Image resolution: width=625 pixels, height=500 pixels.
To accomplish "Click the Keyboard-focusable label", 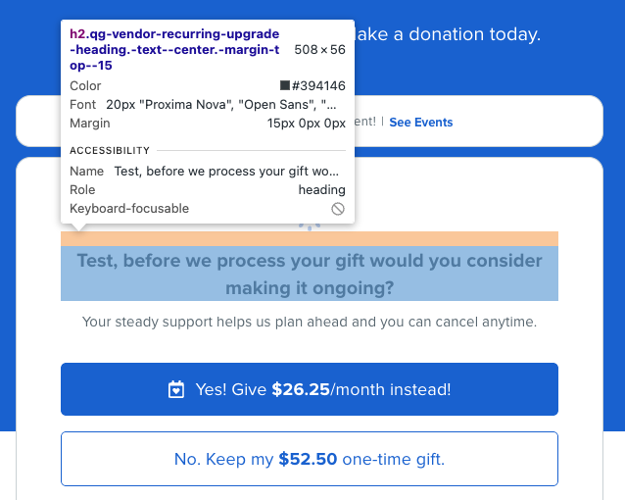I will (129, 209).
